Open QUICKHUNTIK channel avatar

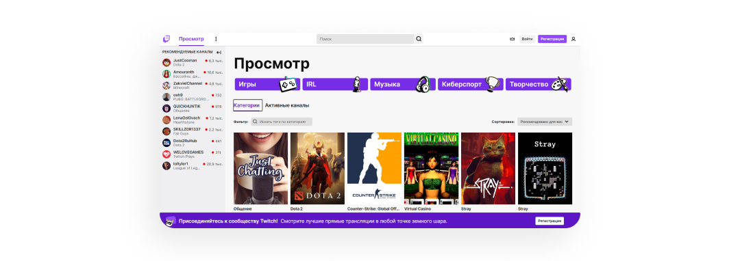(x=166, y=108)
